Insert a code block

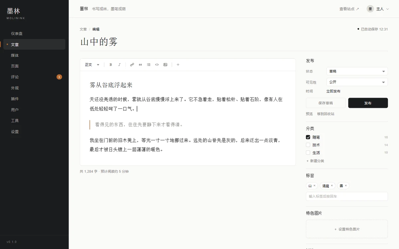tap(157, 65)
